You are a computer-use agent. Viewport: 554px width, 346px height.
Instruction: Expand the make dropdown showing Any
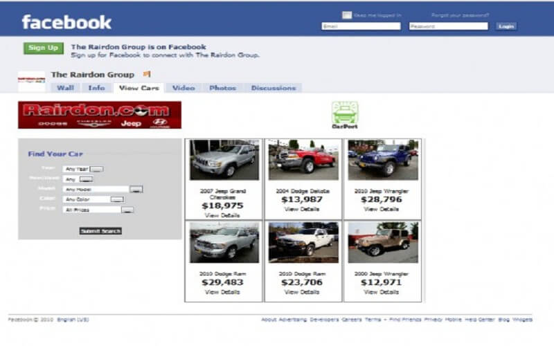(x=78, y=179)
